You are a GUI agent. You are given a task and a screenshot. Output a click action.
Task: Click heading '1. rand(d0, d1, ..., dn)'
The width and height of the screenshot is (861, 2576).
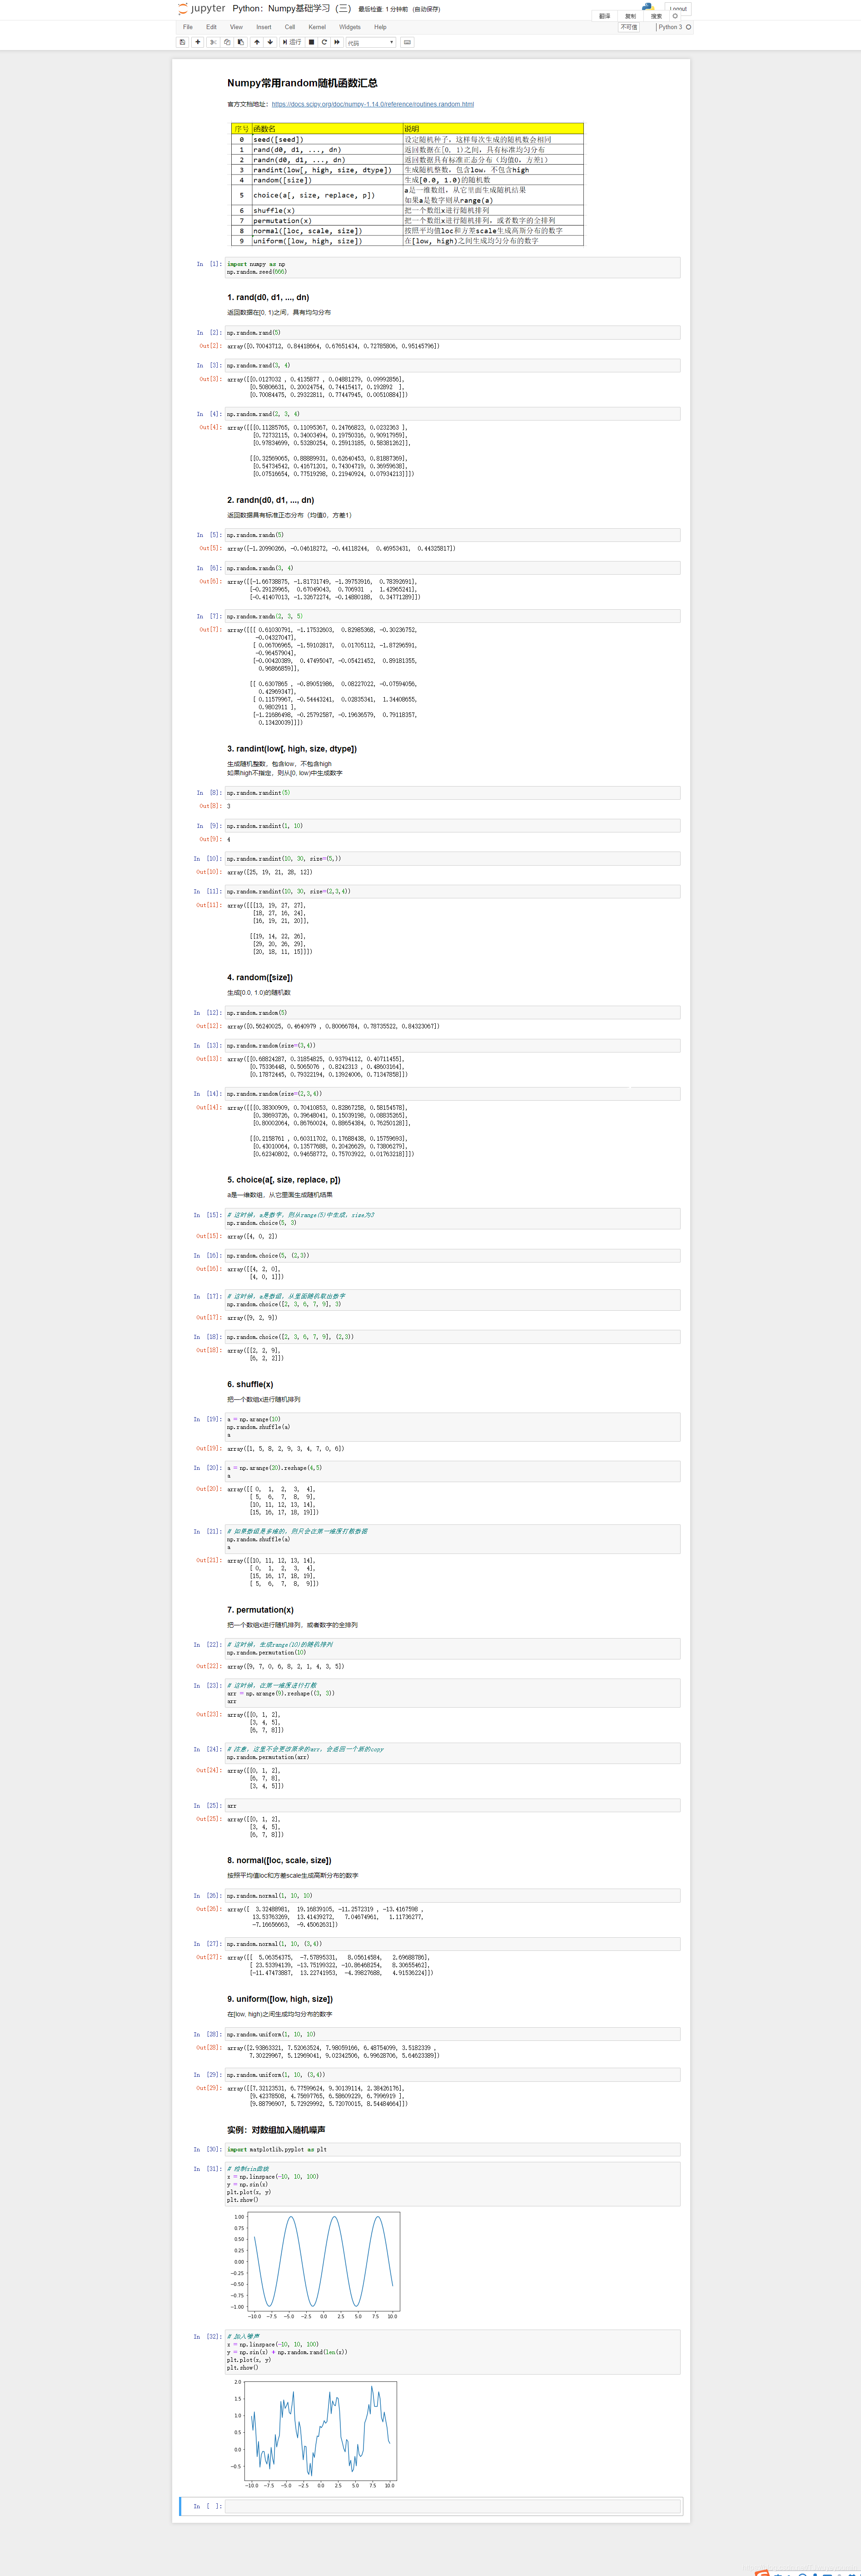(268, 297)
